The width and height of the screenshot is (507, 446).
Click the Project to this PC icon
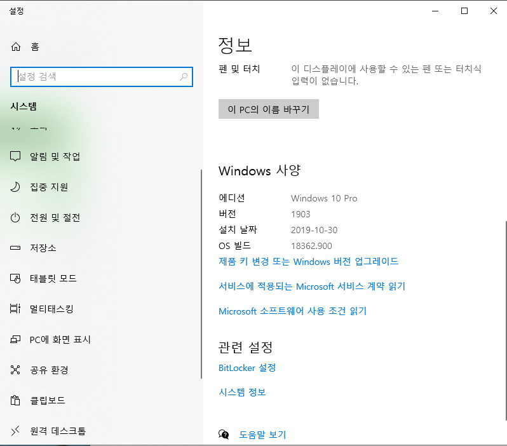(15, 339)
